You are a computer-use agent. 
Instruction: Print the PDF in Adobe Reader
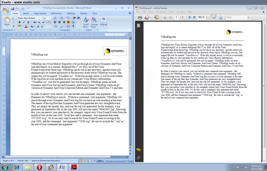click(140, 17)
